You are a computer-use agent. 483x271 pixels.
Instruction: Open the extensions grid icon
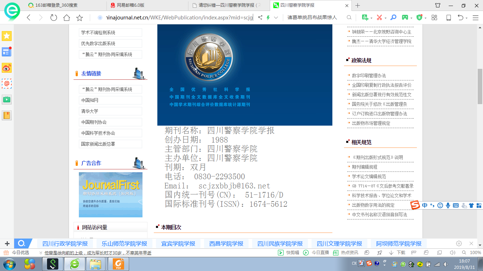(x=435, y=17)
